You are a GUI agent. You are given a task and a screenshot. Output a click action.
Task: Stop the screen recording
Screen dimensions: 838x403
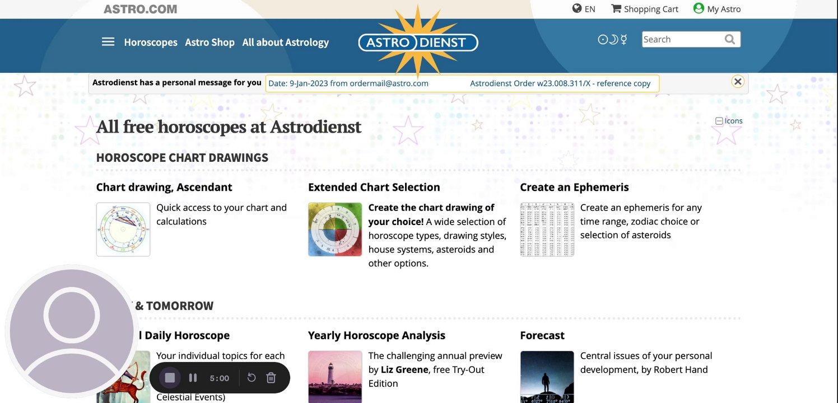click(x=170, y=378)
